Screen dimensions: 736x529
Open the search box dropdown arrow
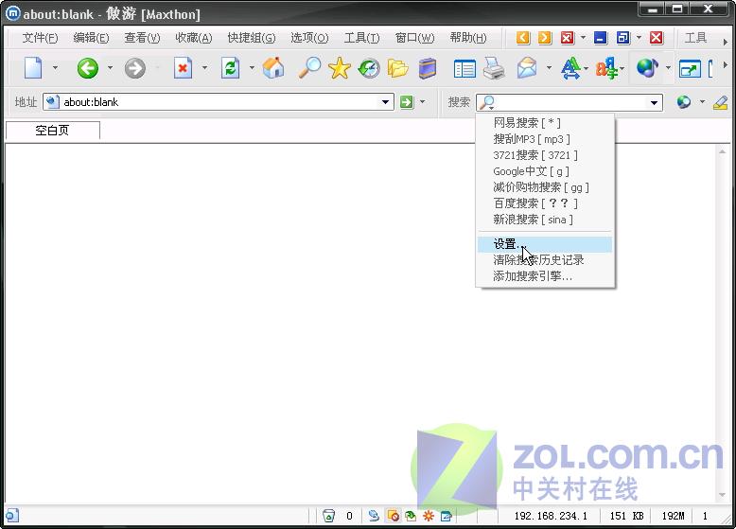pos(654,103)
